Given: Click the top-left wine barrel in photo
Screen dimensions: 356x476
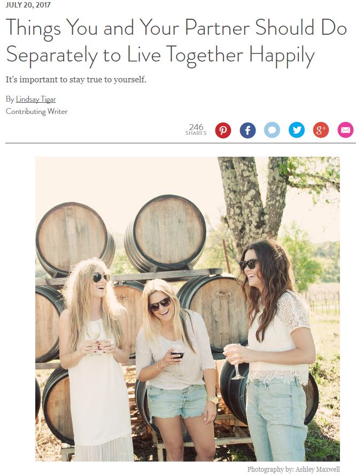Looking at the screenshot, I should (x=75, y=239).
